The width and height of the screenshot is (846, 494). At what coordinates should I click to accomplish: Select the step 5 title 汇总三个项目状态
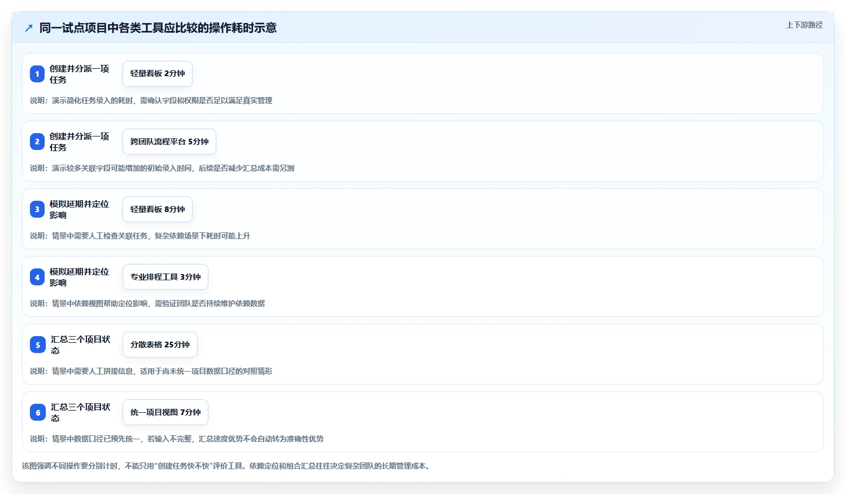tap(81, 345)
